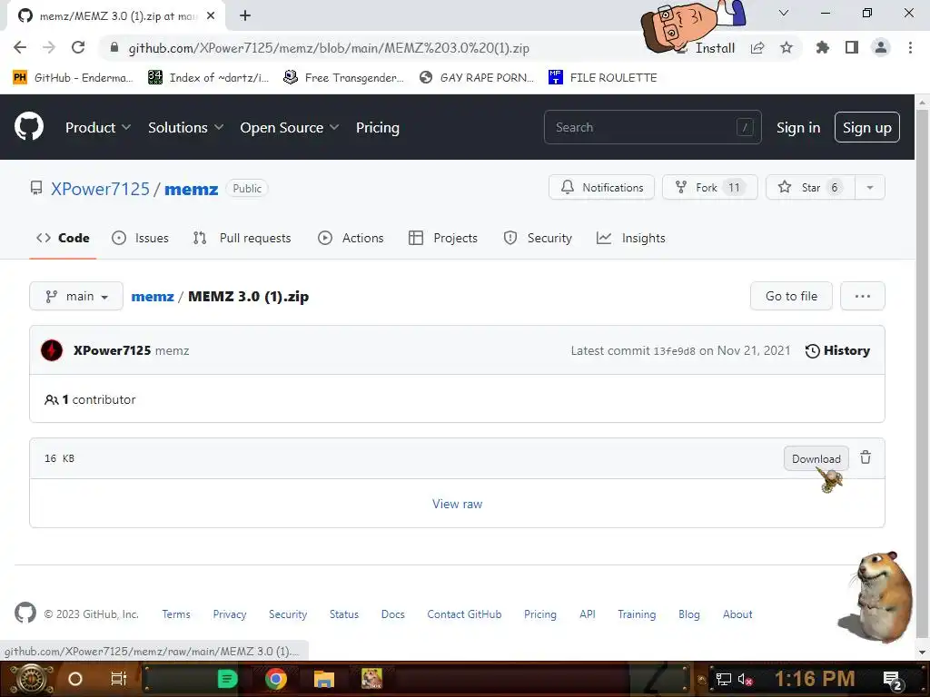930x697 pixels.
Task: Open the Security tab
Action: click(538, 238)
